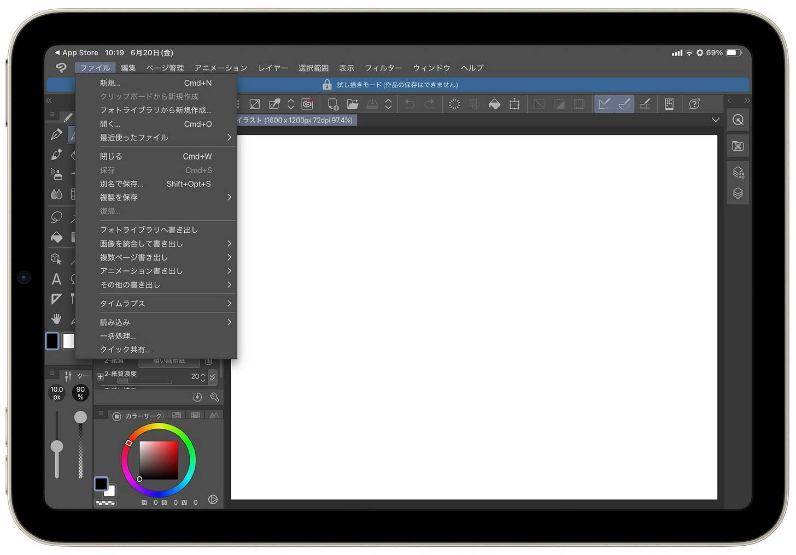Click the 90 % opacity button
Screen dimensions: 796x555
pyautogui.click(x=80, y=393)
